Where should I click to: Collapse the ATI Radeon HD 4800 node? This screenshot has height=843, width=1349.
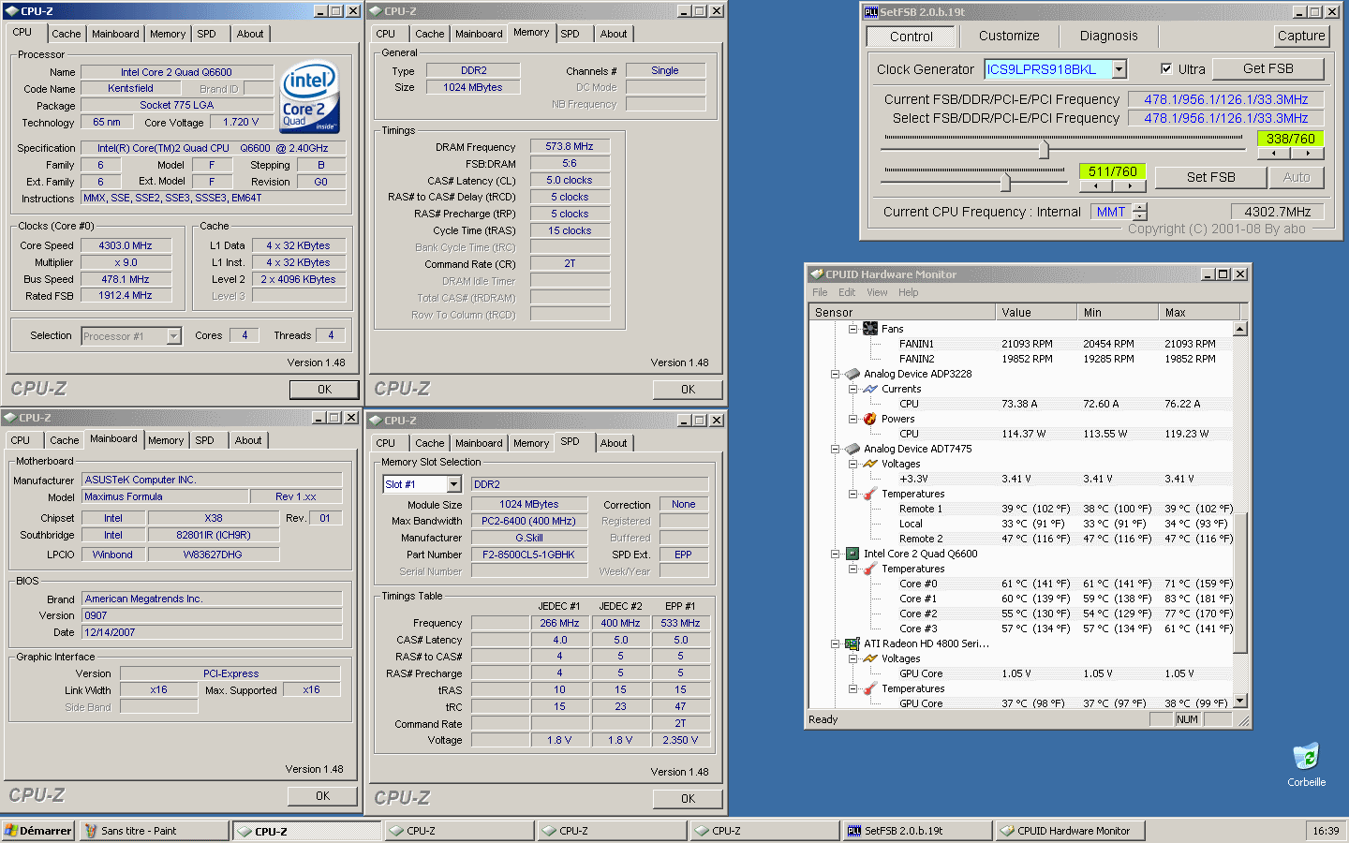pyautogui.click(x=835, y=643)
